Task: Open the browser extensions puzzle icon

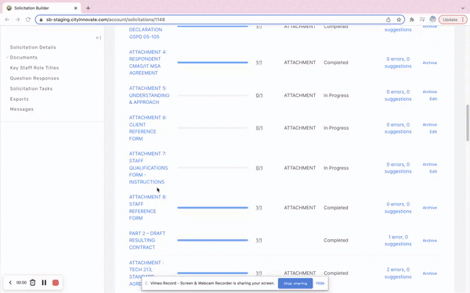Action: pos(412,20)
